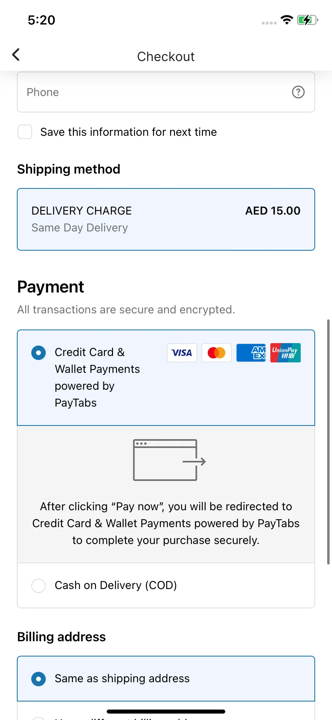The height and width of the screenshot is (720, 332).
Task: Tap the Wi-Fi status icon
Action: pos(287,20)
